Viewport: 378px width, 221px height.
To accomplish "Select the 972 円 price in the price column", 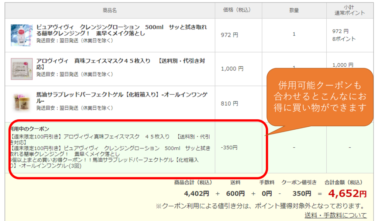I will pos(229,35).
